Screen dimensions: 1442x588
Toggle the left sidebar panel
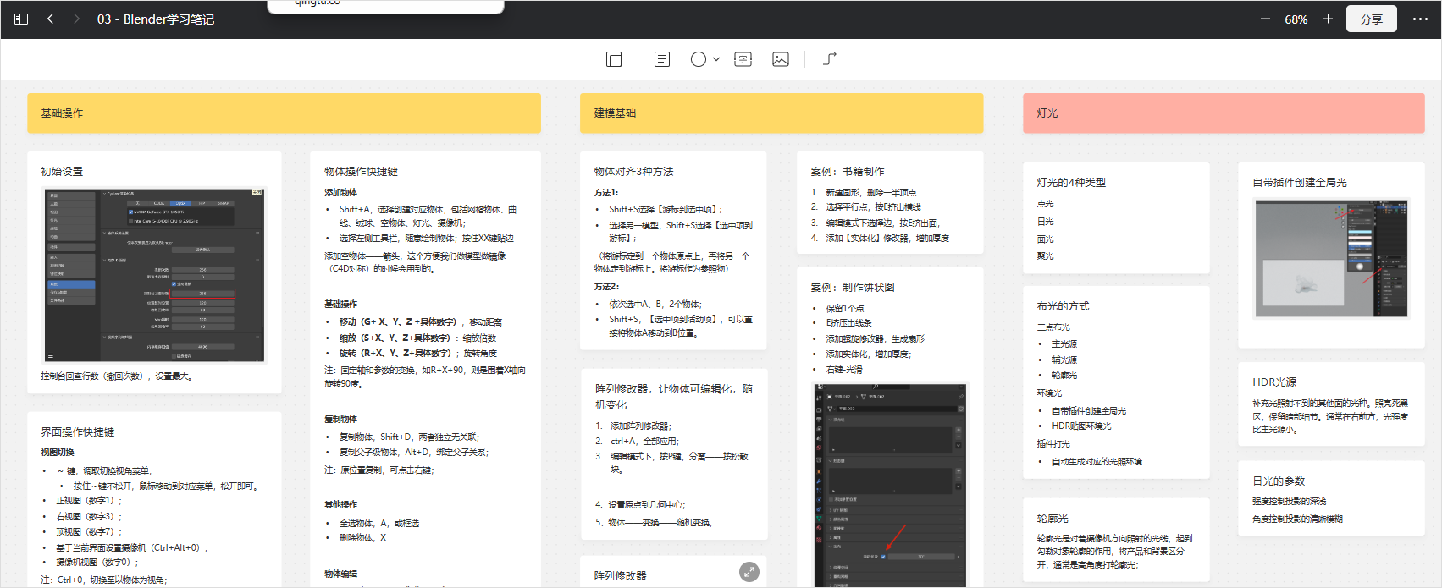tap(21, 19)
